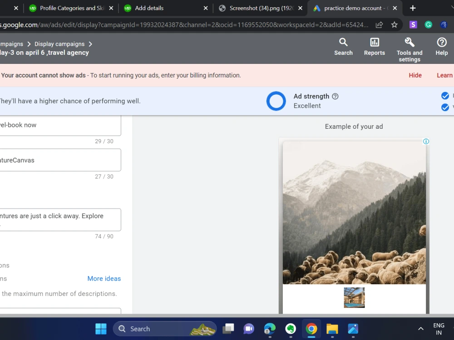
Task: Click the ENG IN language indicator
Action: tap(439, 329)
